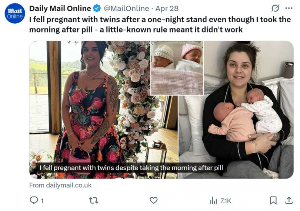Bookmark this post
The height and width of the screenshot is (211, 300).
click(x=273, y=201)
